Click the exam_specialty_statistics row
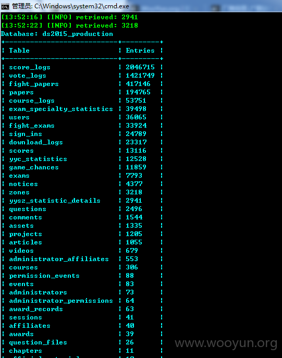282x358 pixels. pos(82,109)
